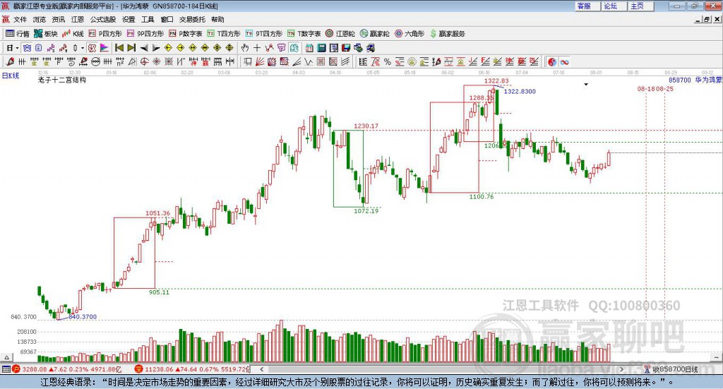Click the 1322.8300 peak price label
Screen dimensions: 723x389
pos(520,91)
